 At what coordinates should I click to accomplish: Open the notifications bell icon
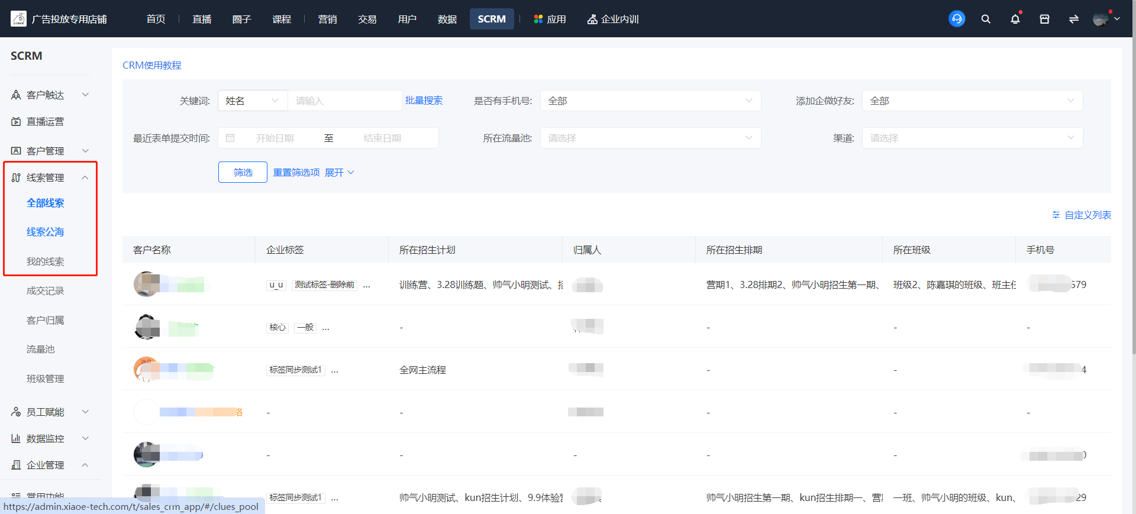click(x=1015, y=19)
